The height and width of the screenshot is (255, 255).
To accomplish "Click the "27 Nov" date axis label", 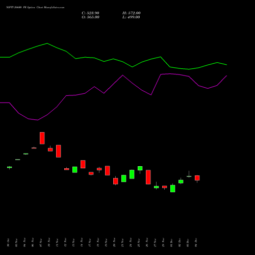I will point(155,243).
